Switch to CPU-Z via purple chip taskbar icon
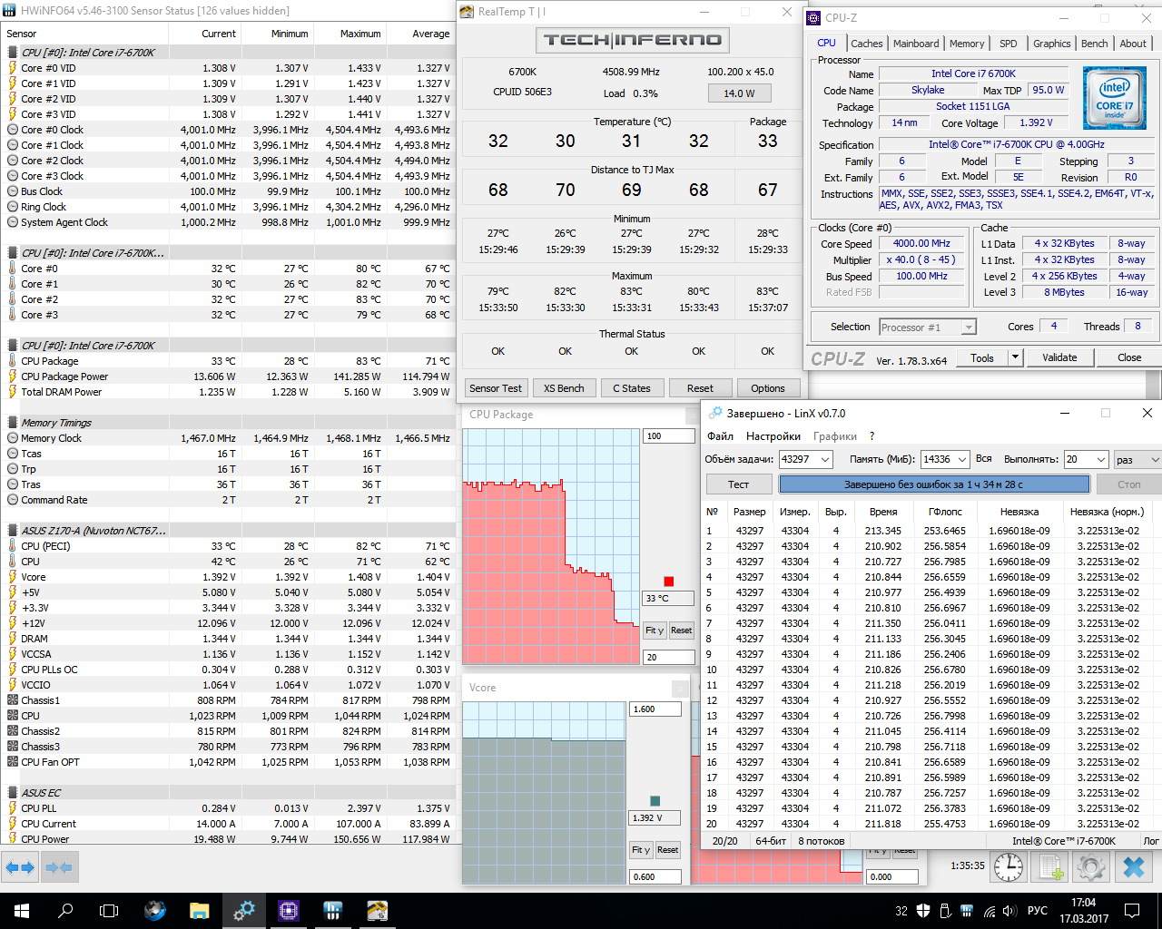Image resolution: width=1162 pixels, height=929 pixels. coord(289,911)
